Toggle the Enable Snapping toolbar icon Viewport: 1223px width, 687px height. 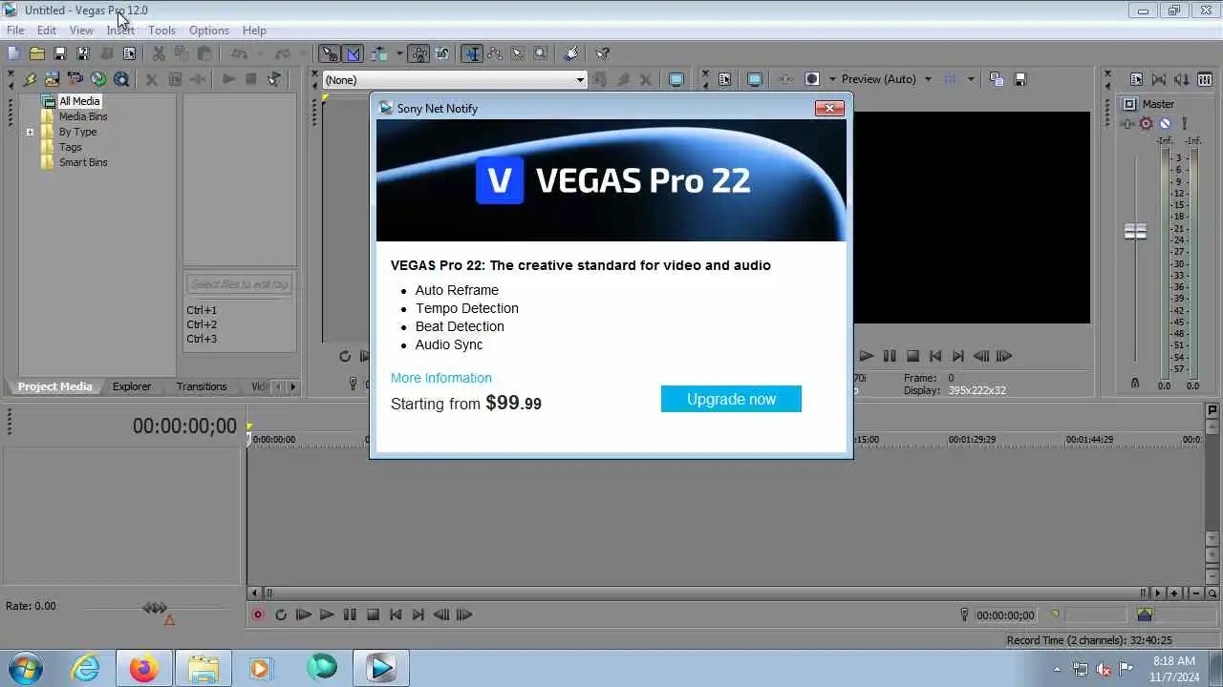tap(330, 53)
